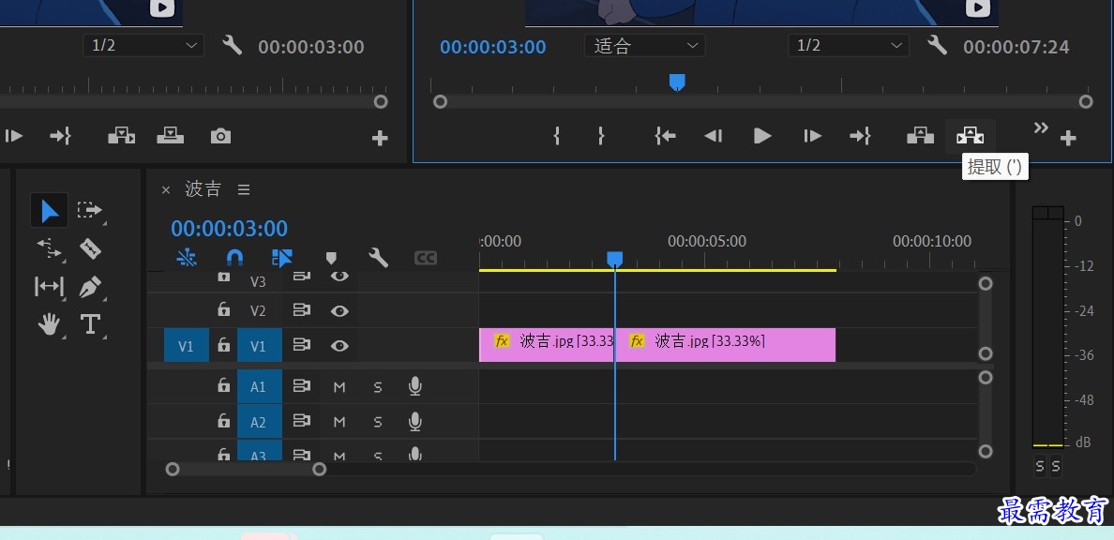Toggle A2 track targeting
Viewport: 1114px width, 540px height.
[260, 421]
